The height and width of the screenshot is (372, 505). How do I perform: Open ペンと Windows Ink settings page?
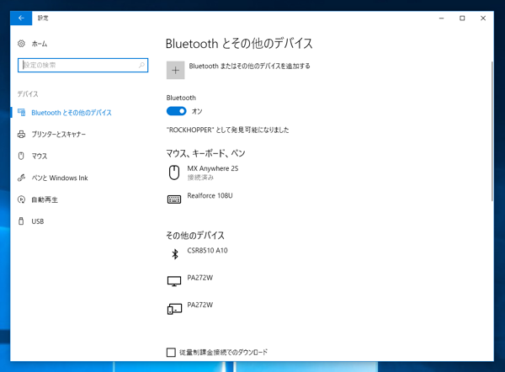[x=60, y=178]
